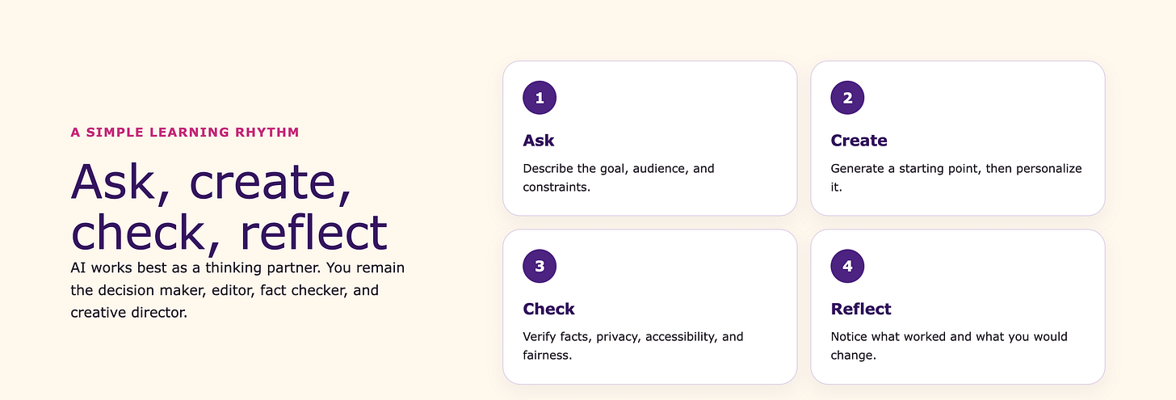Click 'Notice what worked' description text
1176x400 pixels.
click(x=949, y=346)
